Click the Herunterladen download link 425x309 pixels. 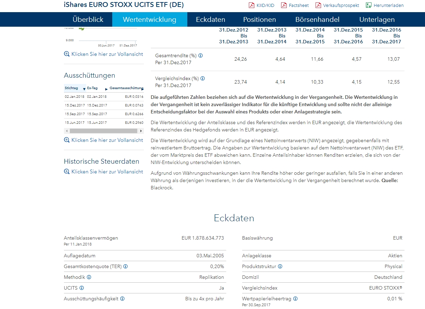(389, 6)
